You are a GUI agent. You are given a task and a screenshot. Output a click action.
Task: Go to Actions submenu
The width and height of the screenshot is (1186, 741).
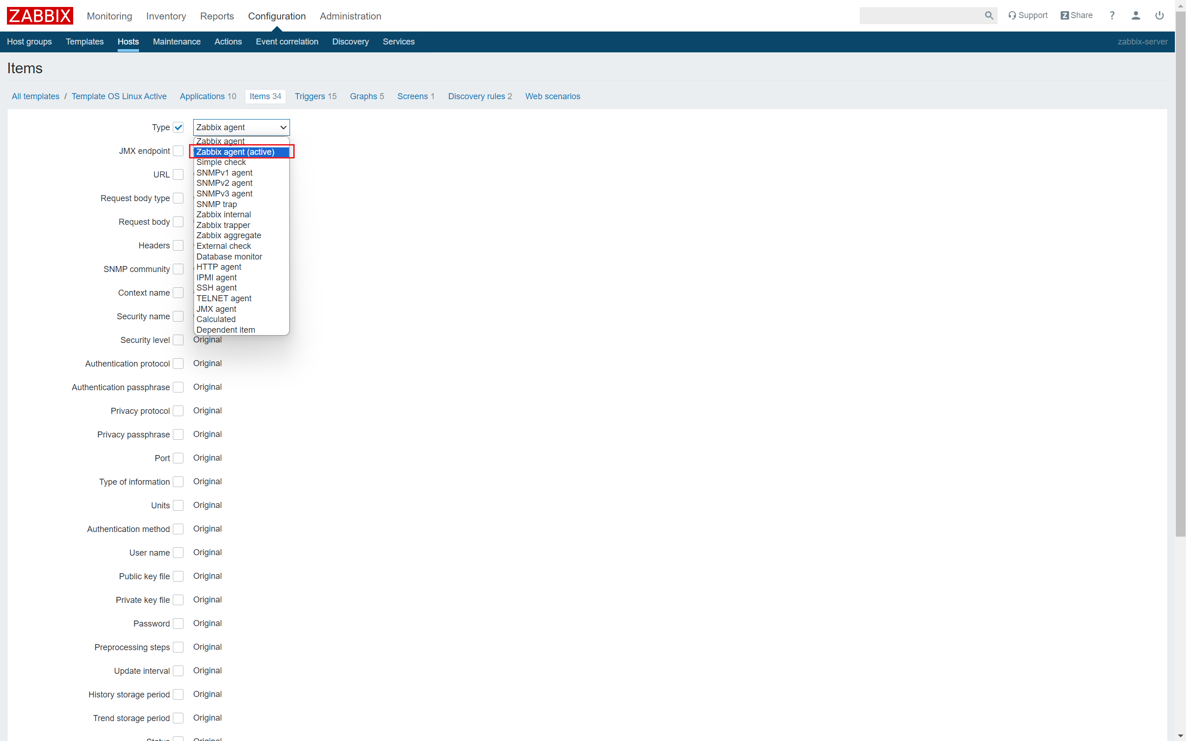point(228,42)
